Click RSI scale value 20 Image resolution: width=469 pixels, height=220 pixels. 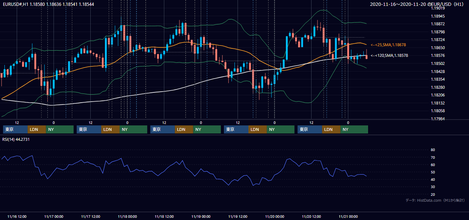pyautogui.click(x=433, y=194)
